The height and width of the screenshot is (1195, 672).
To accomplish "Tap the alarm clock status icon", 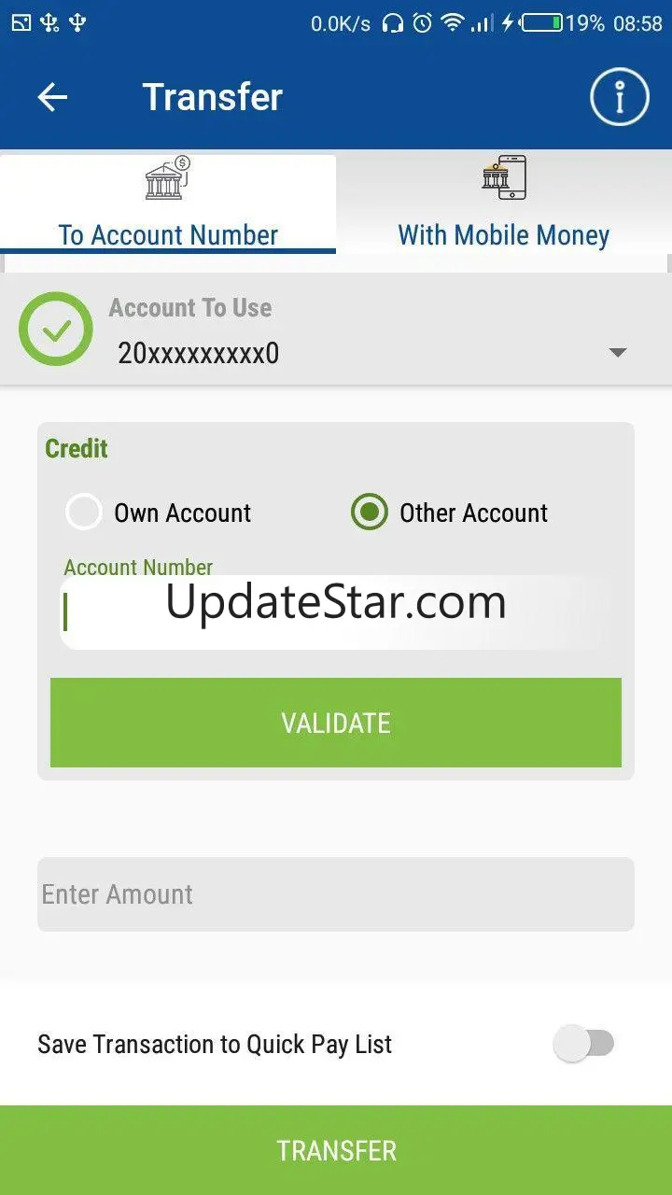I will [x=423, y=22].
